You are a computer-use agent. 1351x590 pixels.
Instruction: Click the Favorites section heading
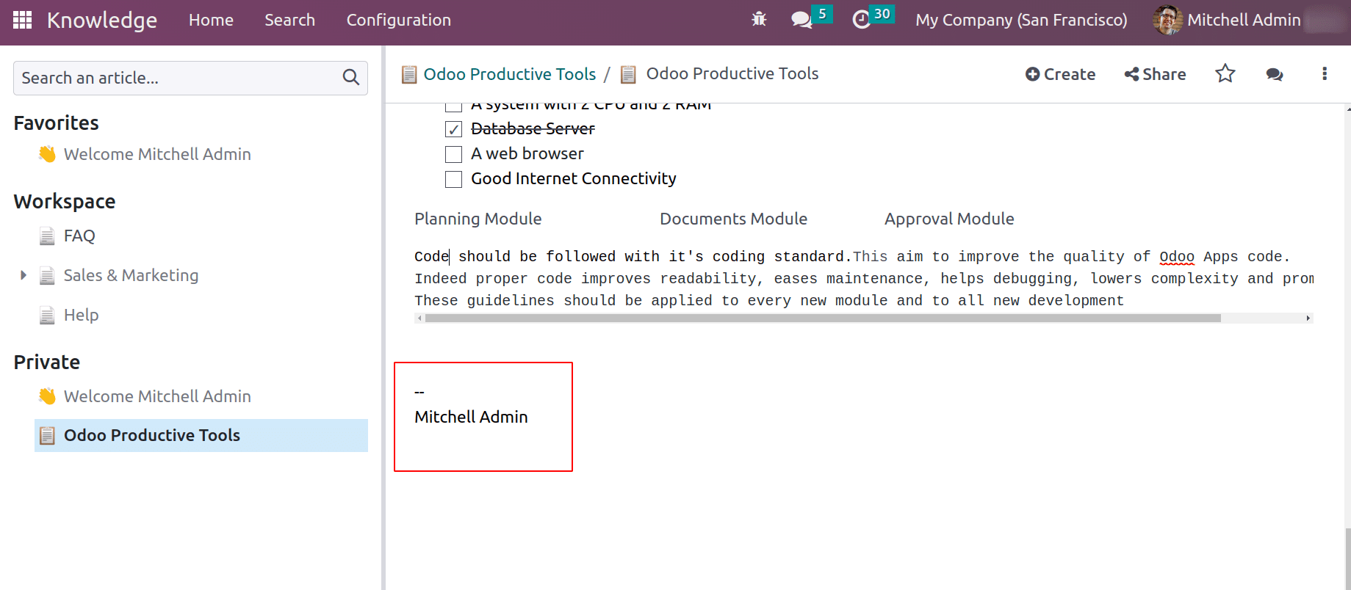56,123
